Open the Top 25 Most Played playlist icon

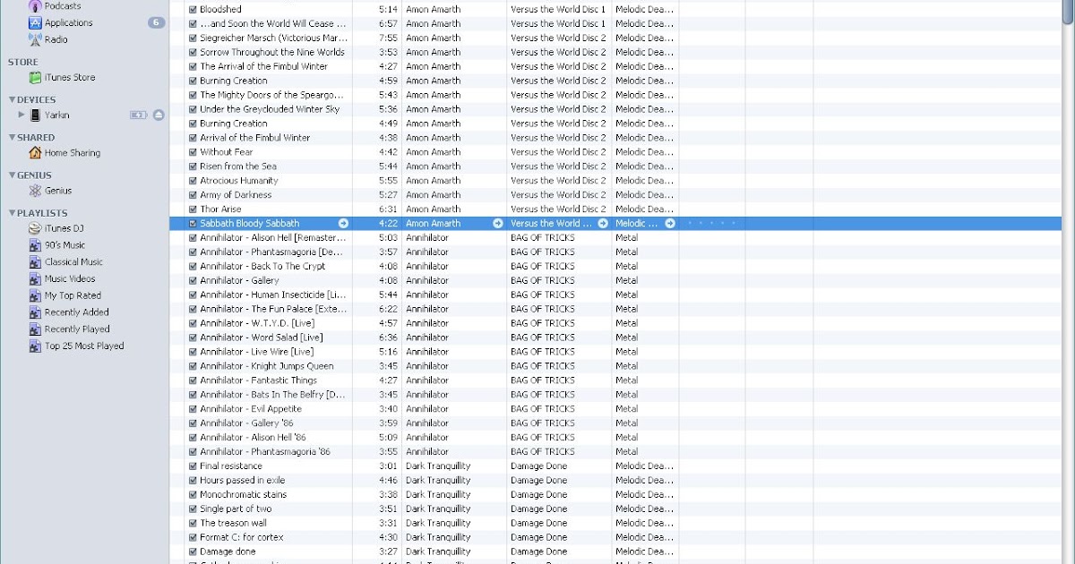tap(35, 346)
